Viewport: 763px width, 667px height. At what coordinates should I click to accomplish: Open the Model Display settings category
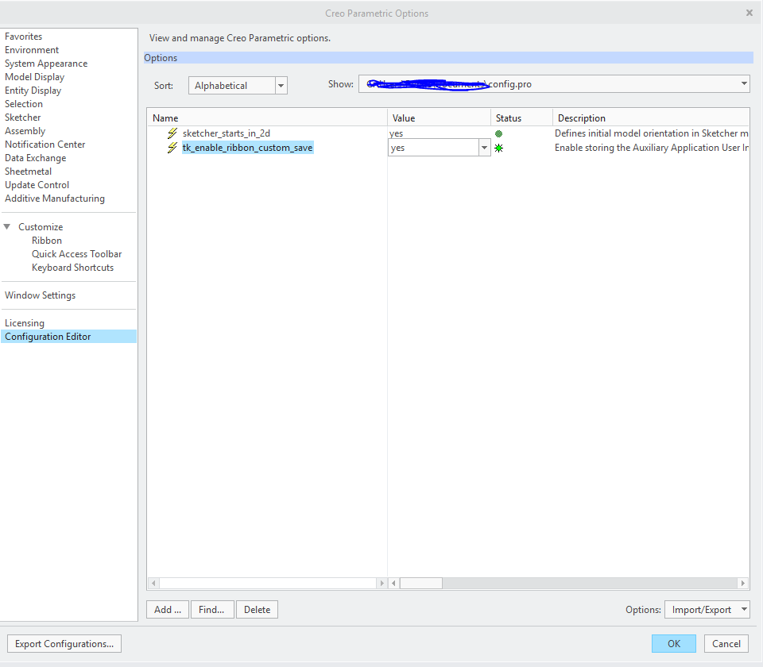point(34,76)
